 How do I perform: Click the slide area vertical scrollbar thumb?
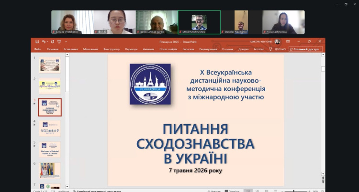pos(323,69)
